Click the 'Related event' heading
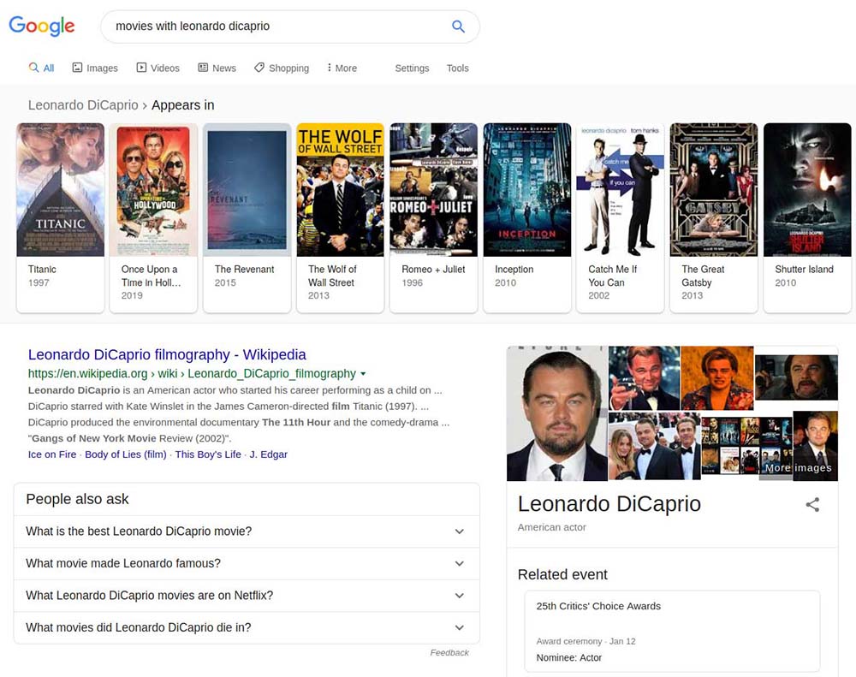The image size is (856, 677). [562, 574]
